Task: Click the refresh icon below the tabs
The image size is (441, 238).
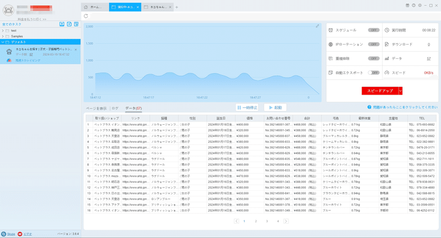Action: (x=86, y=16)
